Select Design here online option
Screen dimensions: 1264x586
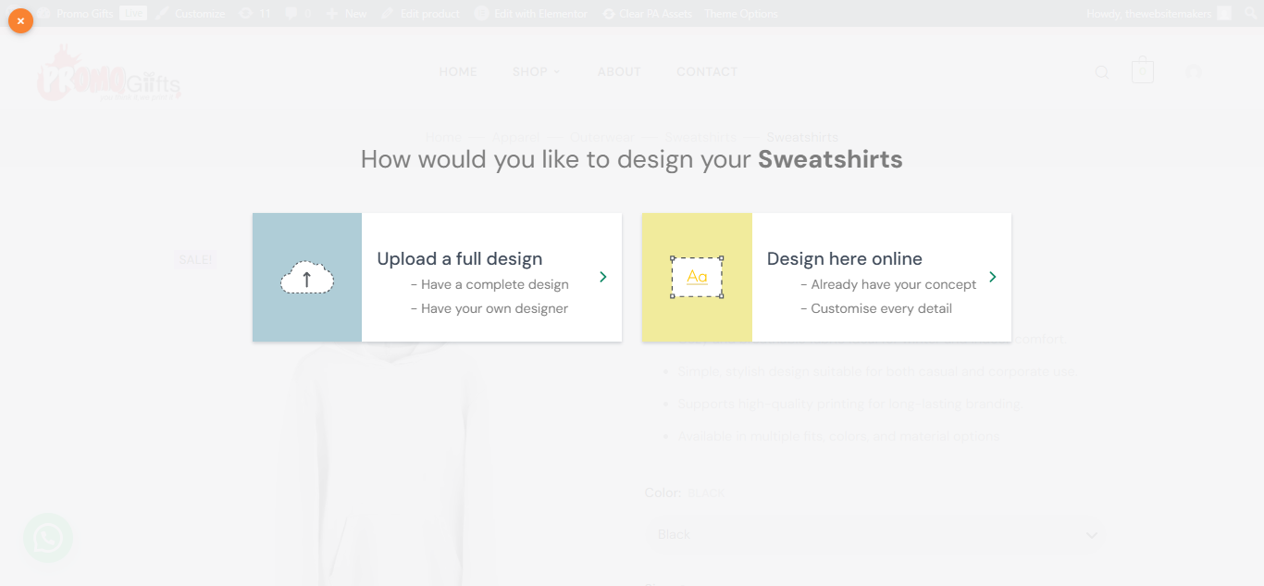[x=844, y=259]
